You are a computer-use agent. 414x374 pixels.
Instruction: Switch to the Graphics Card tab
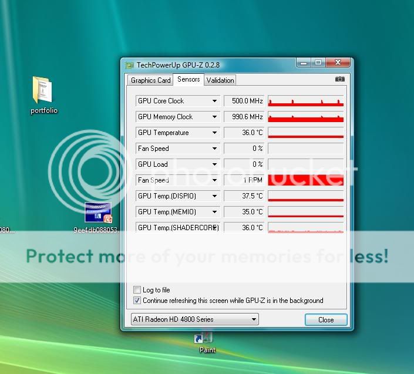[x=150, y=80]
